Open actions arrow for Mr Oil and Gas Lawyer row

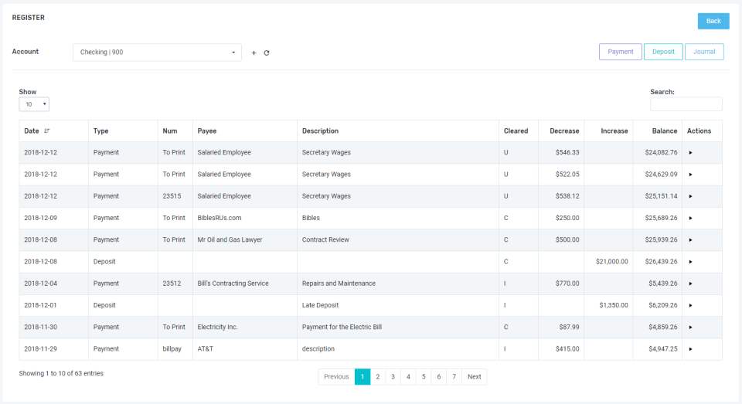[x=690, y=239]
